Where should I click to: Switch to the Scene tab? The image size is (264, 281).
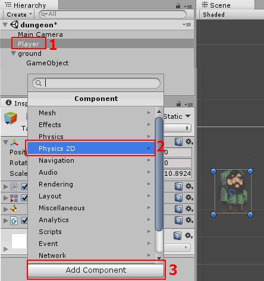pyautogui.click(x=225, y=5)
